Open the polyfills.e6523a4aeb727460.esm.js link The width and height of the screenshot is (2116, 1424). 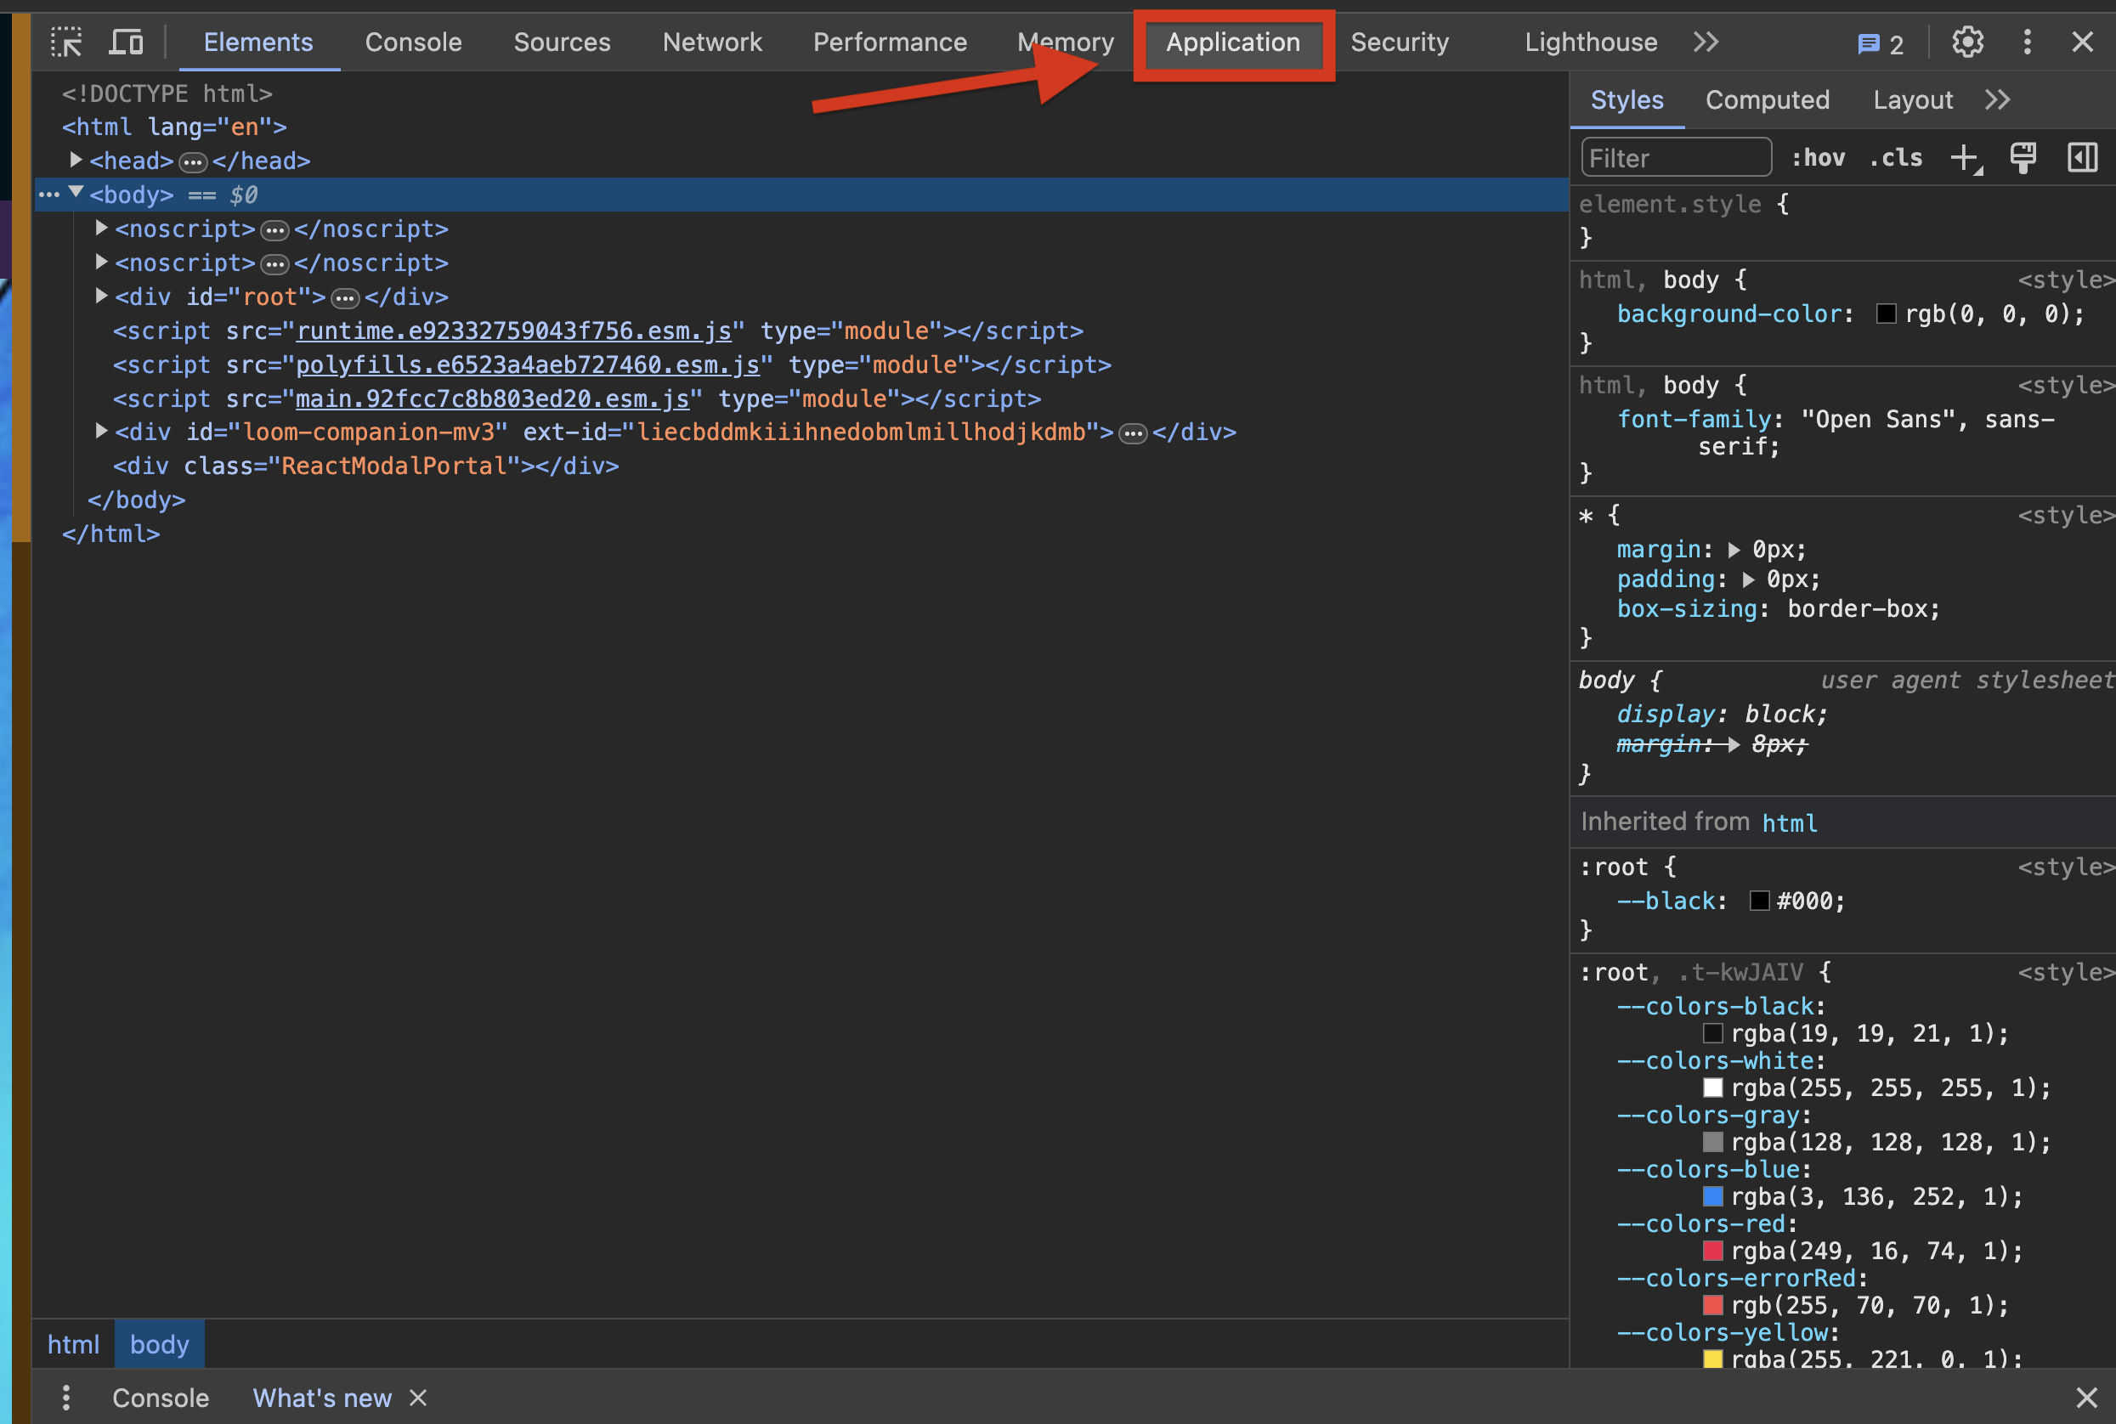[528, 364]
